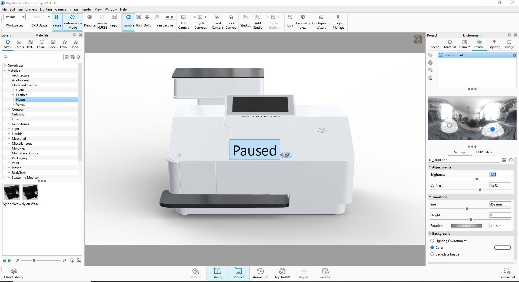
Task: Open the Workspaces Default dropdown
Action: coord(14,17)
